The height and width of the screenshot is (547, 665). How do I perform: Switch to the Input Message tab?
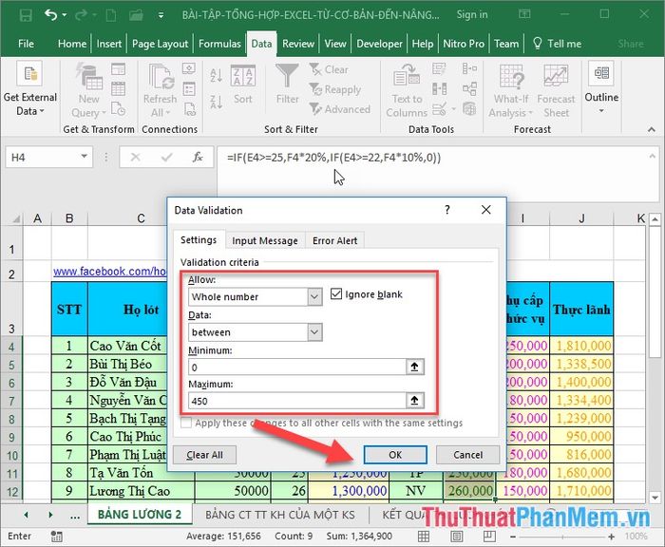coord(265,241)
